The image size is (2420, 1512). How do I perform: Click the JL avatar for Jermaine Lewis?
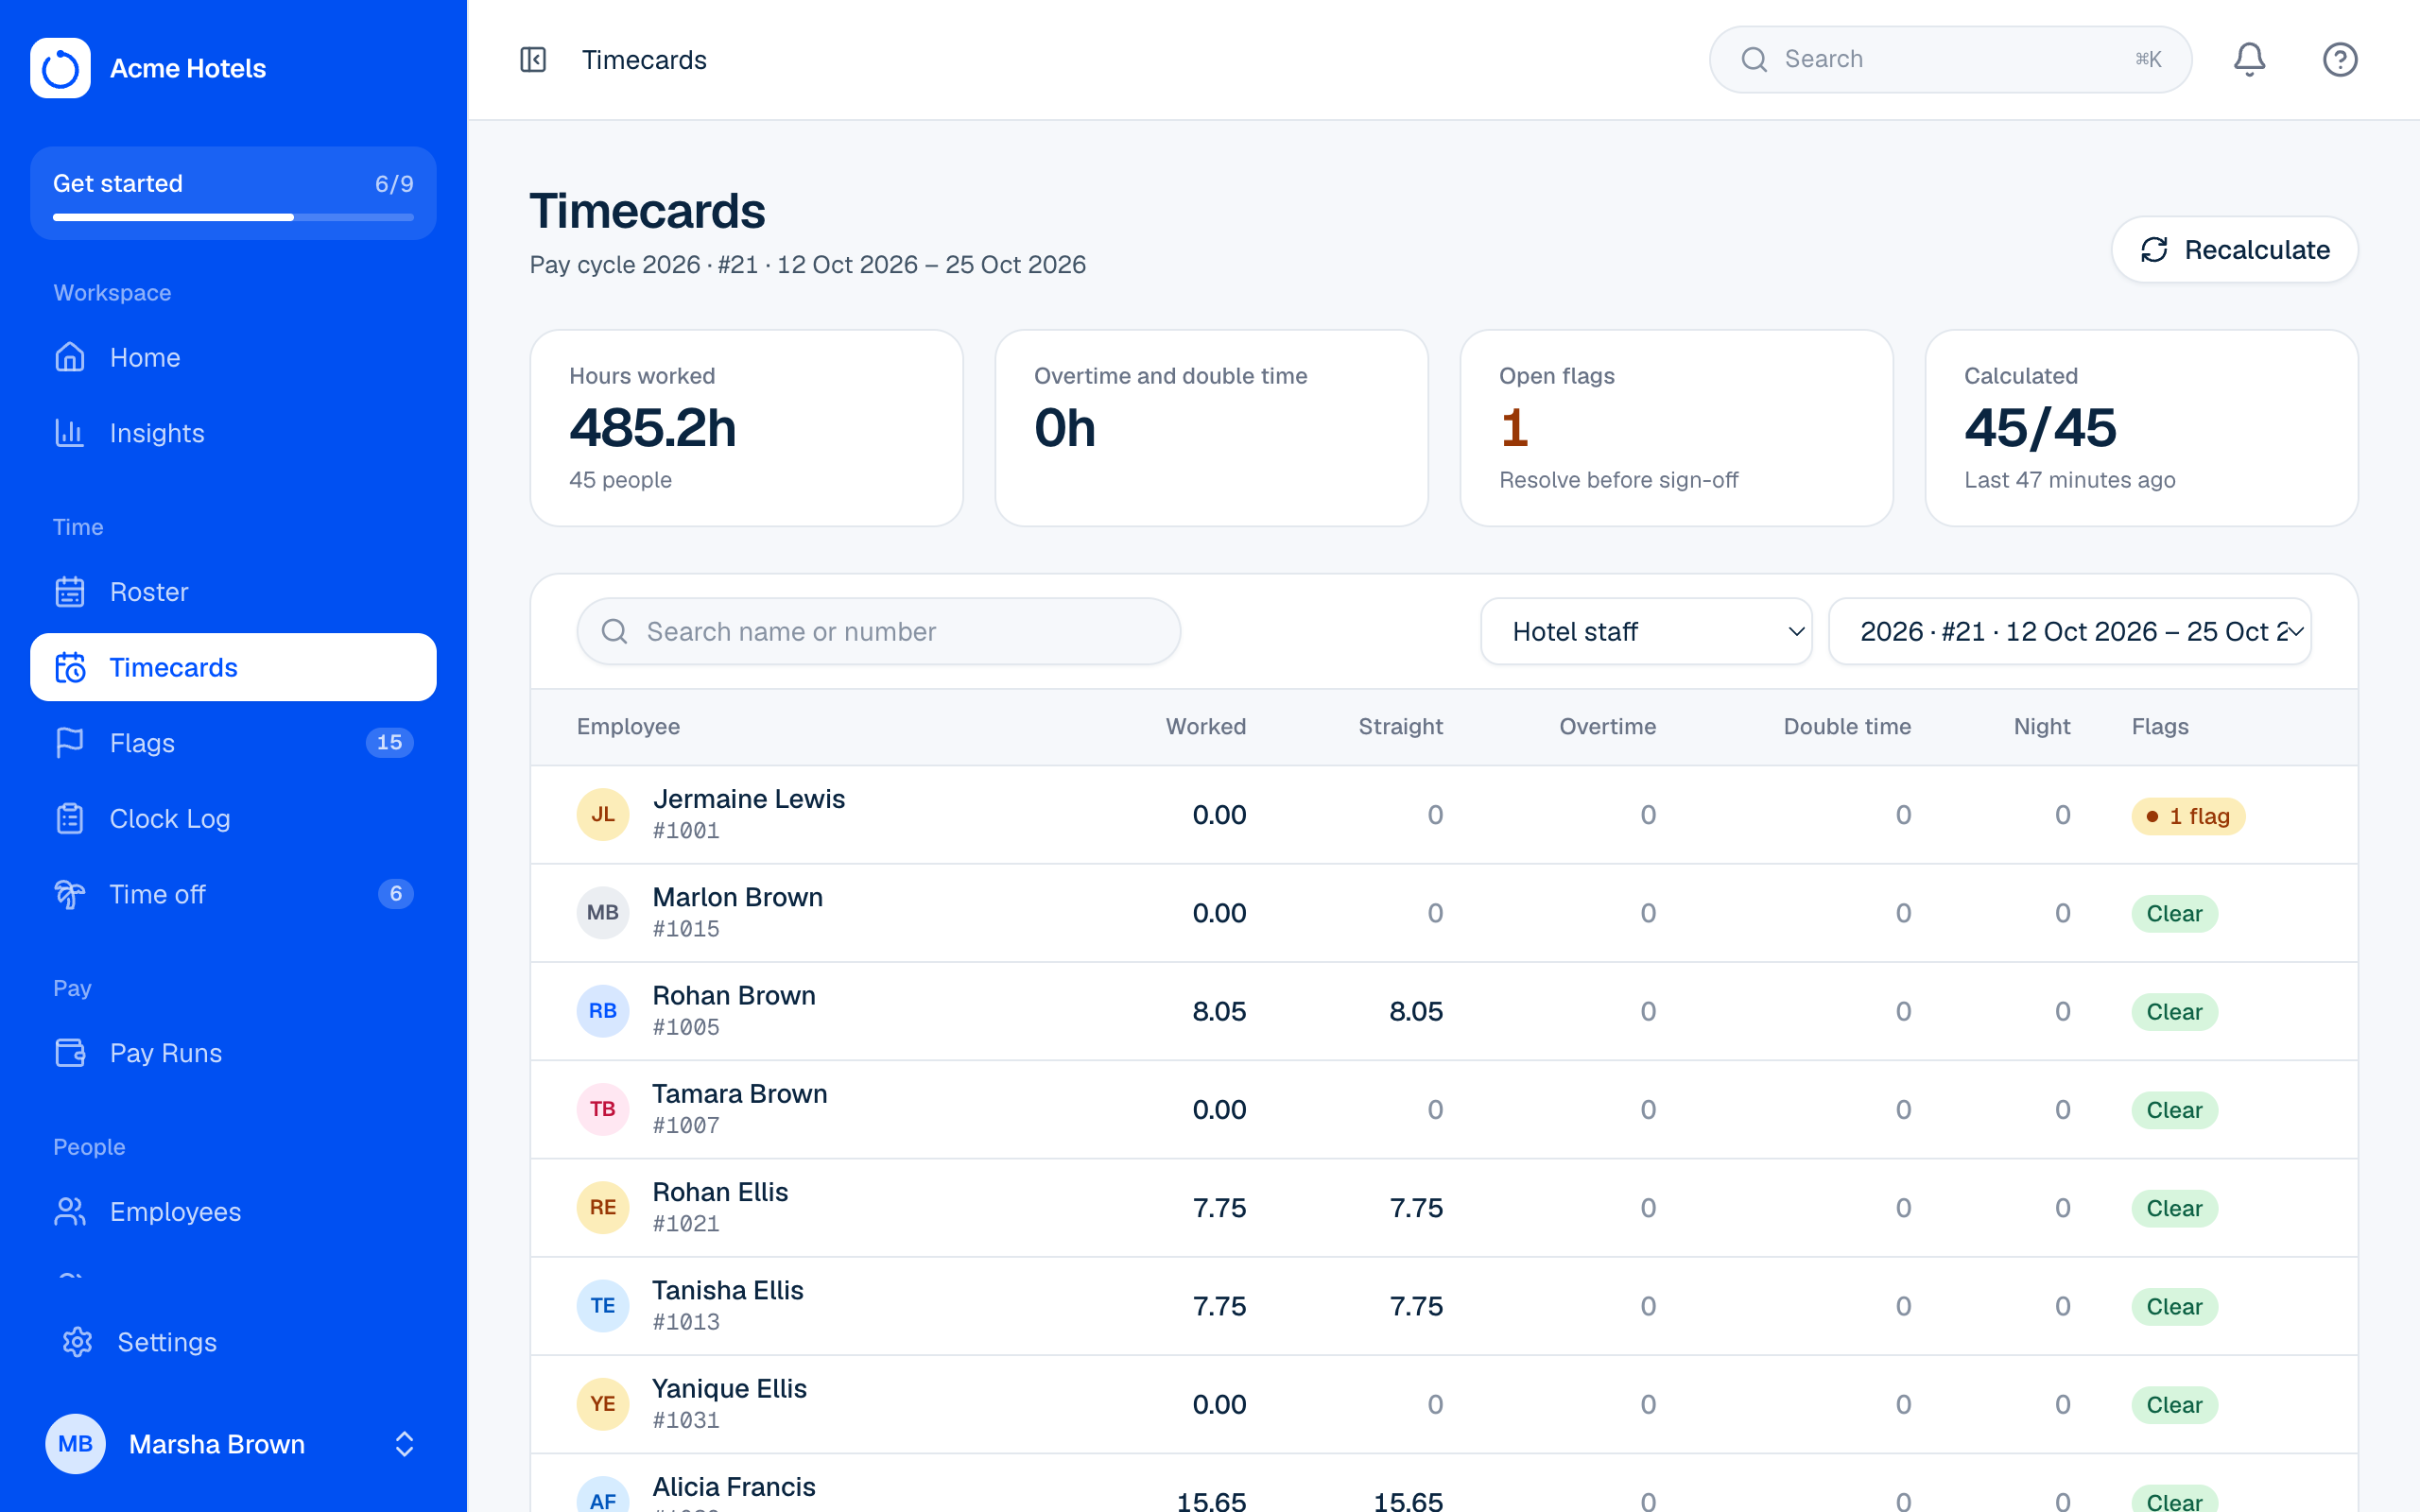(x=603, y=815)
